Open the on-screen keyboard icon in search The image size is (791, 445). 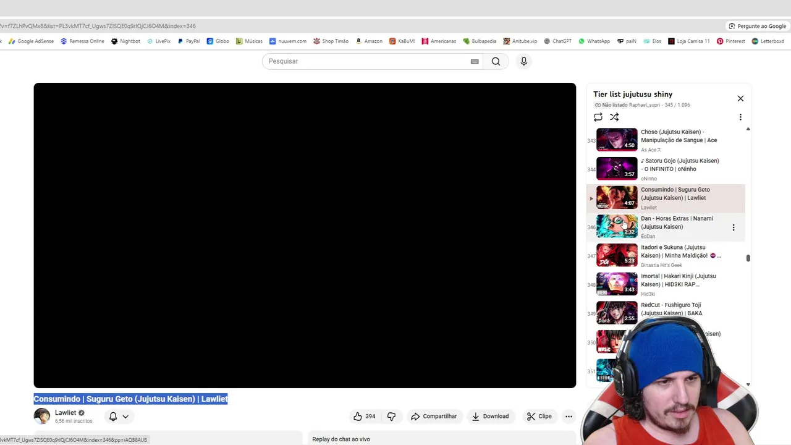475,61
